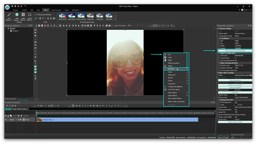
Task: Click the Crop tools... button in properties
Action: [x=235, y=92]
